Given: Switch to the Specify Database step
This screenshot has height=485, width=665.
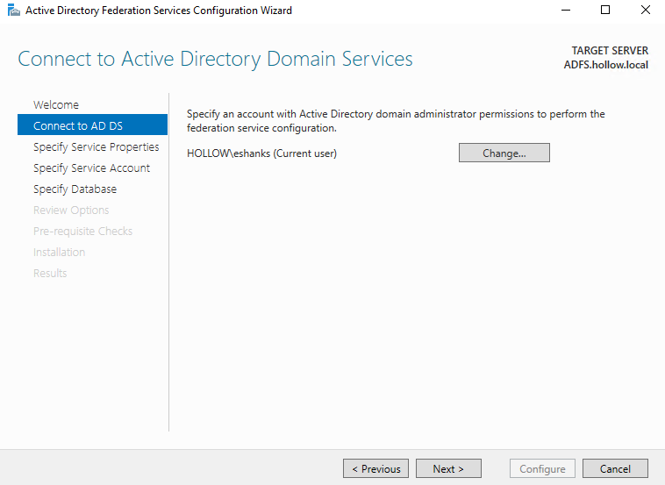Looking at the screenshot, I should point(75,189).
